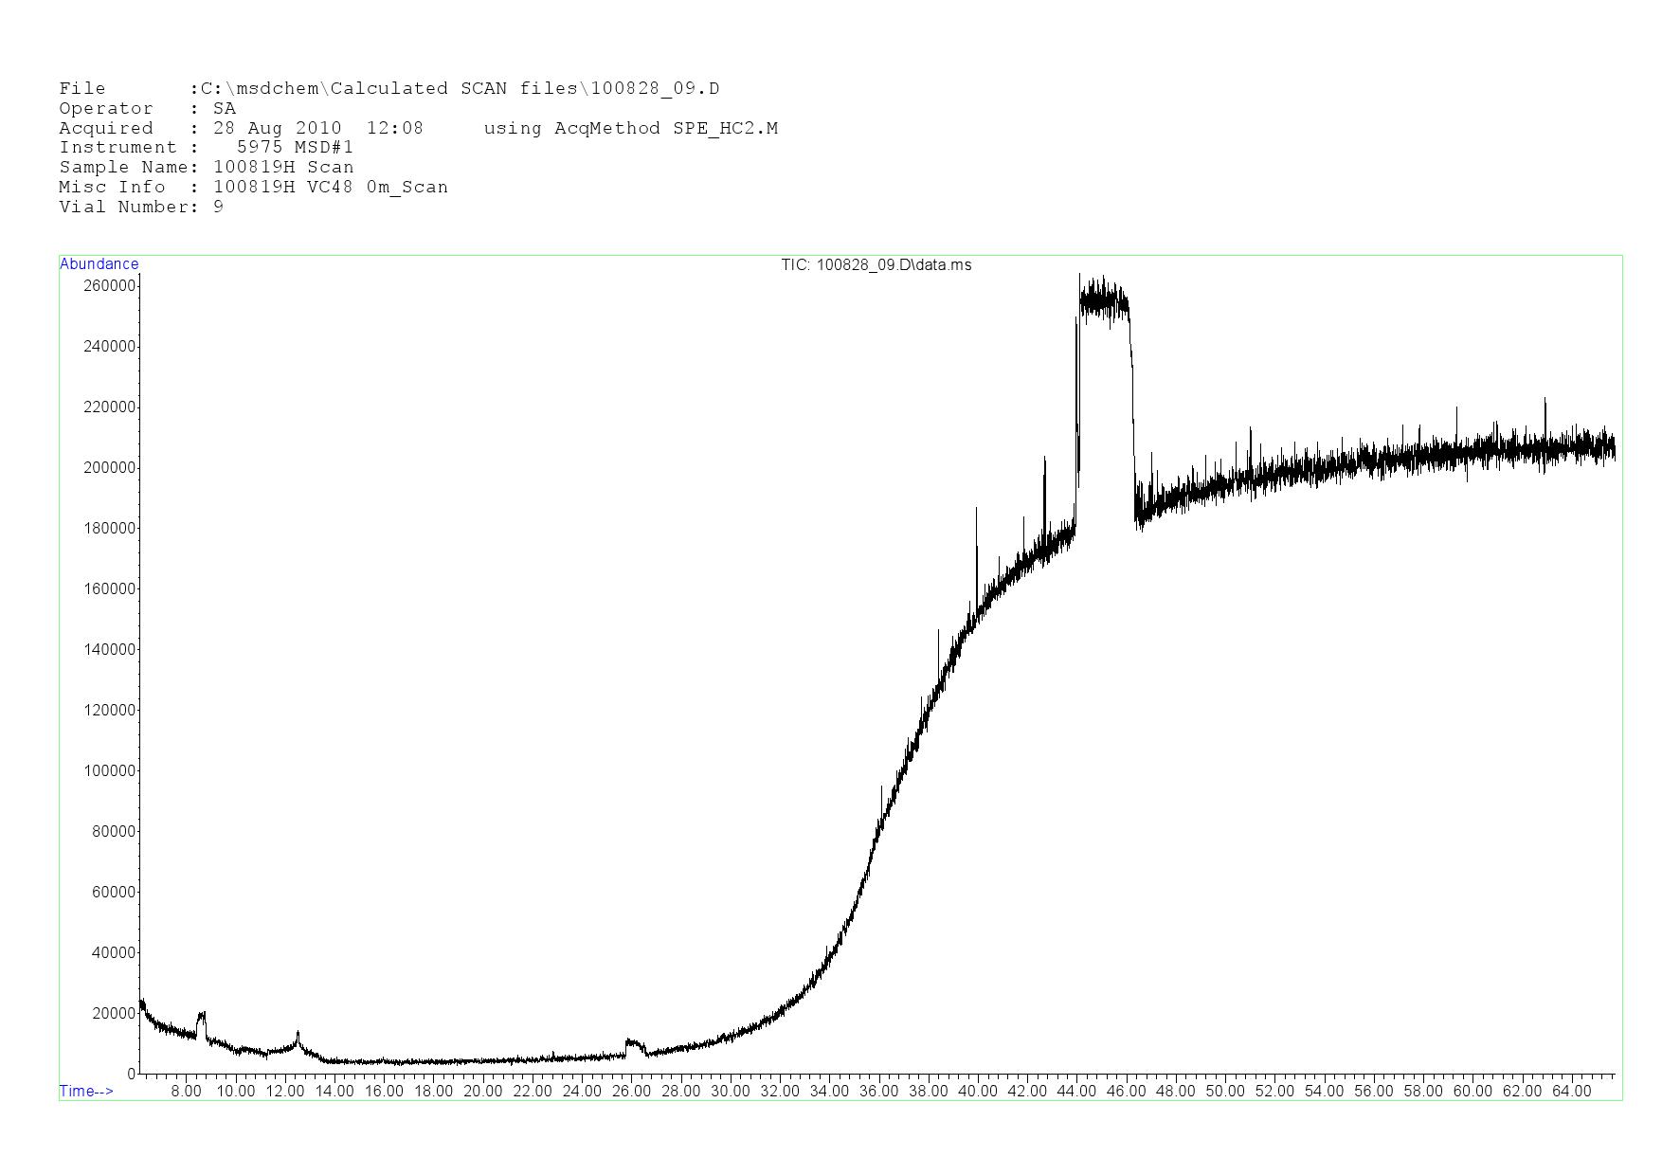
Task: Click the file path line in header
Action: (388, 89)
